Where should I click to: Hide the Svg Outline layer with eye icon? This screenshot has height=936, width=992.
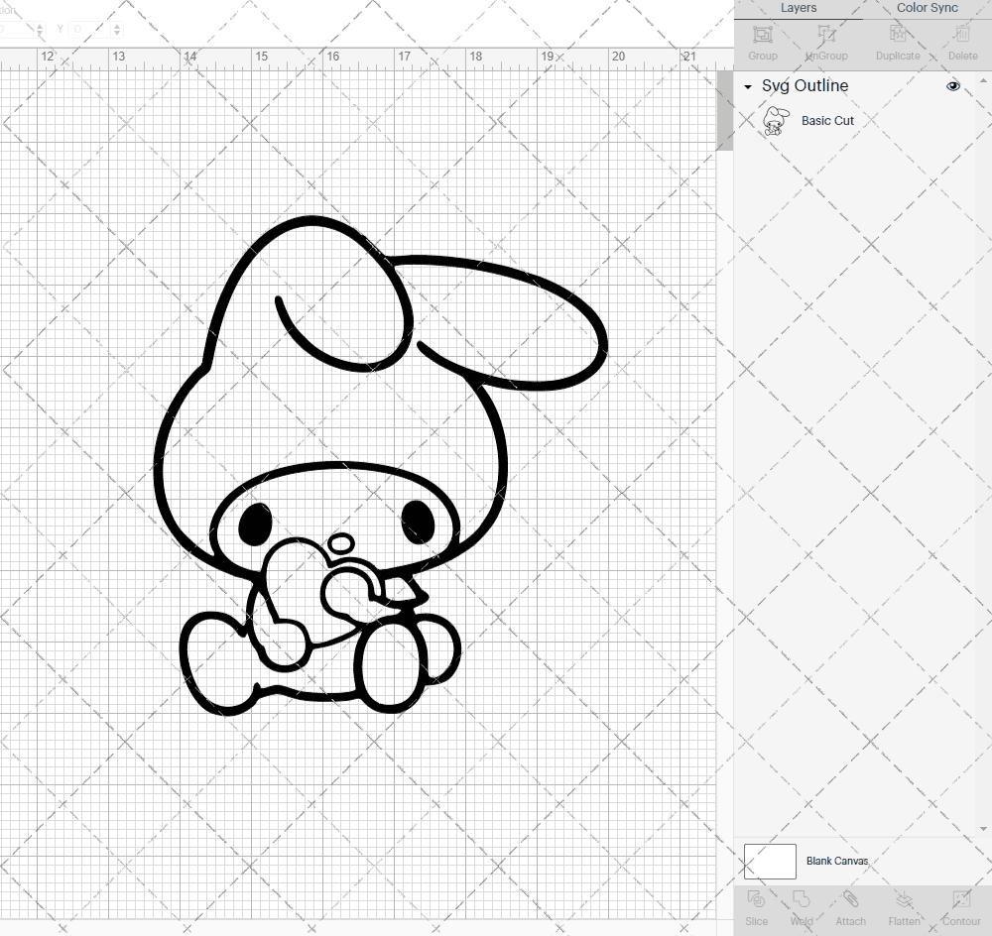(952, 86)
